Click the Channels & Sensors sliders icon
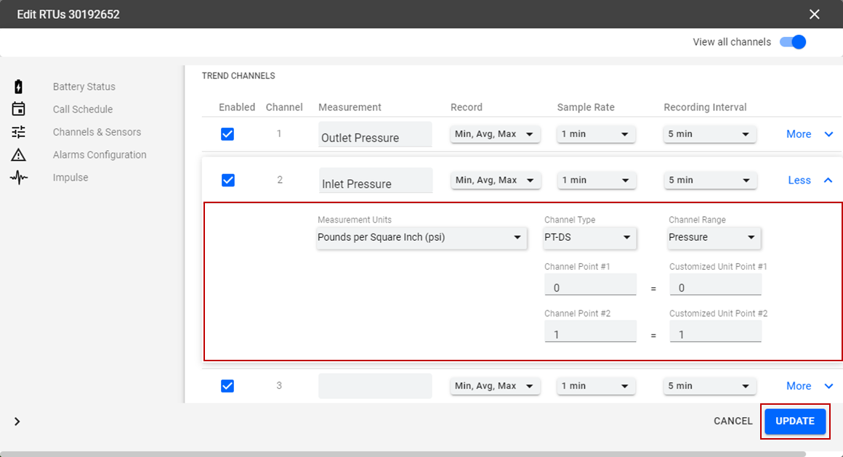 click(19, 132)
